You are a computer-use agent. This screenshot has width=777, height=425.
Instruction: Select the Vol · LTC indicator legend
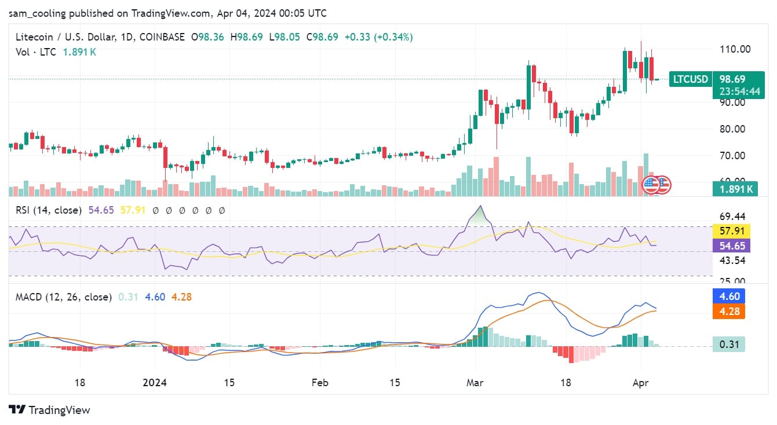(36, 52)
